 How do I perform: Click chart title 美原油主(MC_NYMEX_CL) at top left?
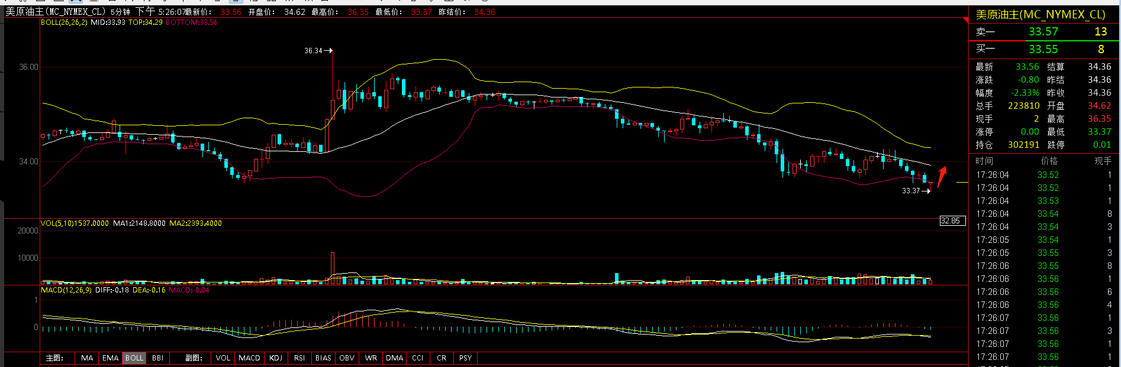pos(56,12)
